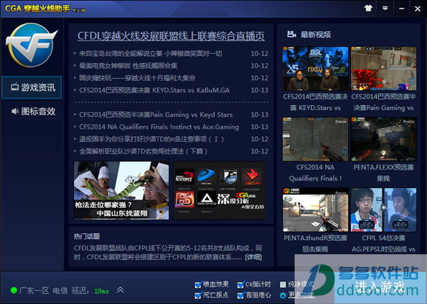Close the CGA assistant window

(x=418, y=9)
